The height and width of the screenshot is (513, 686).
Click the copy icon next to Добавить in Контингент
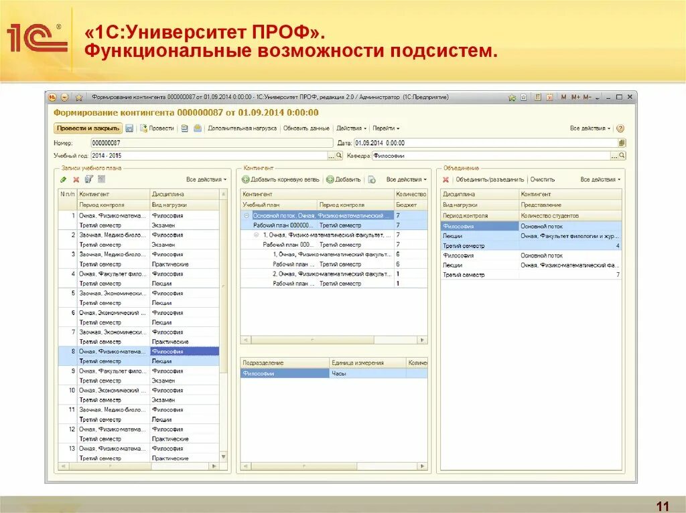(371, 180)
